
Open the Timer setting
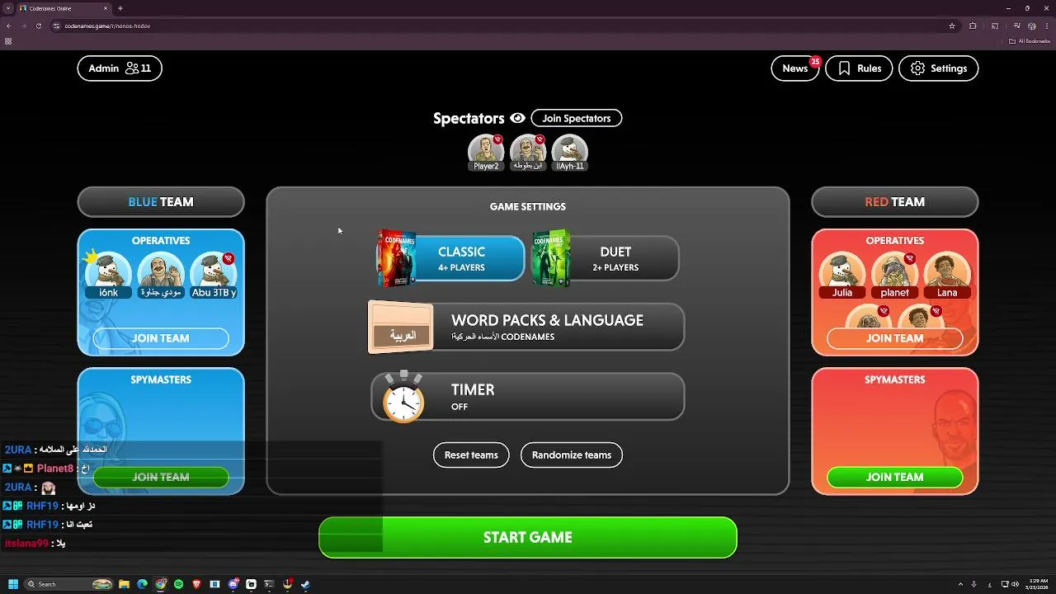click(x=527, y=397)
